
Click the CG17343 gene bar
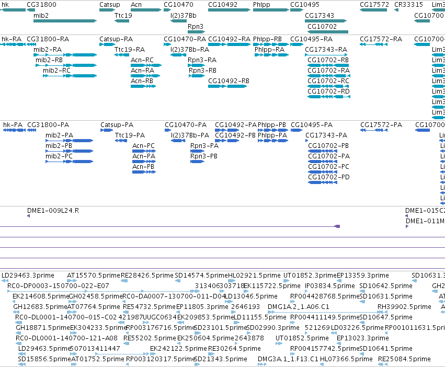coord(326,21)
